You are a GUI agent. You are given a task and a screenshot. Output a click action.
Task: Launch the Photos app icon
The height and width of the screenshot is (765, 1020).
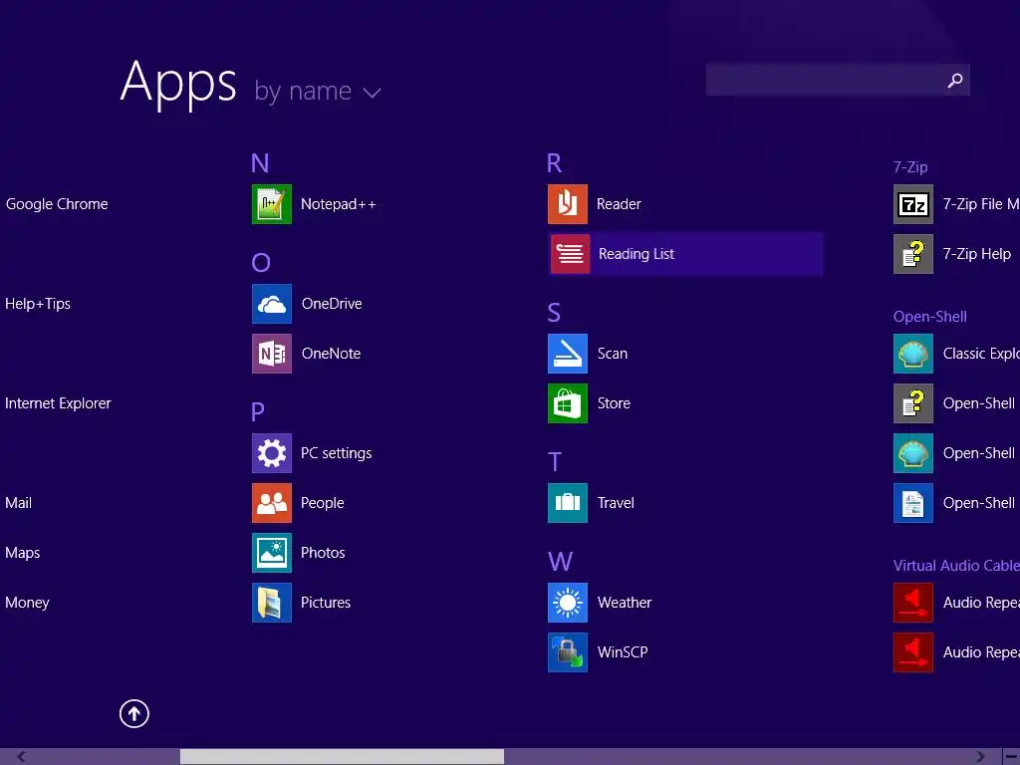point(272,553)
